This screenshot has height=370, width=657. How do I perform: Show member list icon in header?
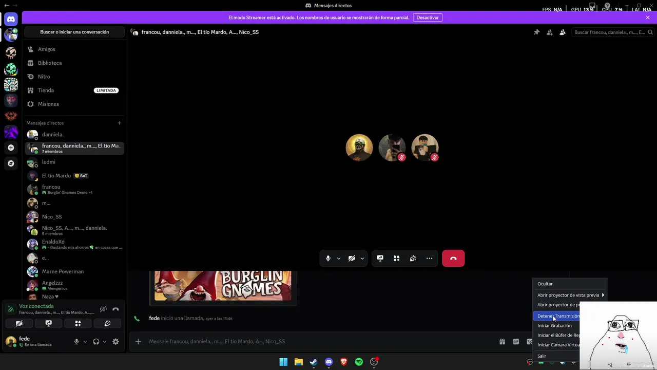click(x=563, y=32)
